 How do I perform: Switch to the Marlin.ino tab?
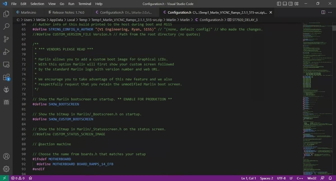(28, 12)
